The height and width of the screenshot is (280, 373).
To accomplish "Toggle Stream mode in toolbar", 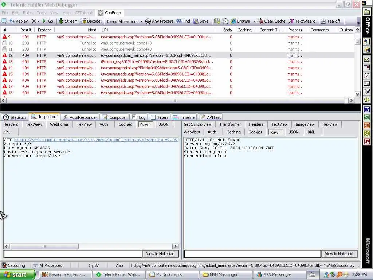I will pyautogui.click(x=68, y=21).
